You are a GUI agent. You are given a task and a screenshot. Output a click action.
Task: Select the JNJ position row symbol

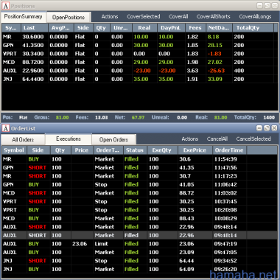point(7,79)
